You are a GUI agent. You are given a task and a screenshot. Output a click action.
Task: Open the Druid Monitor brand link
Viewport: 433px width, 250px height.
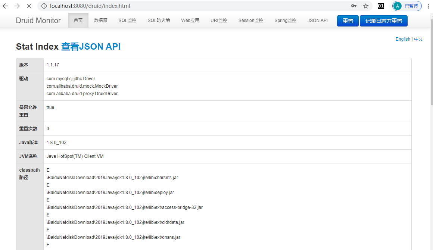coord(38,21)
